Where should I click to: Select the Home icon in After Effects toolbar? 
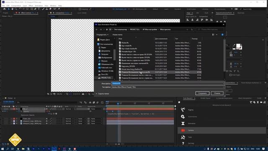pos(5,9)
